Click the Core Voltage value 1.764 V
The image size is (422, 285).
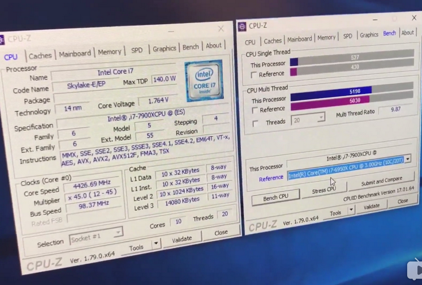point(158,100)
